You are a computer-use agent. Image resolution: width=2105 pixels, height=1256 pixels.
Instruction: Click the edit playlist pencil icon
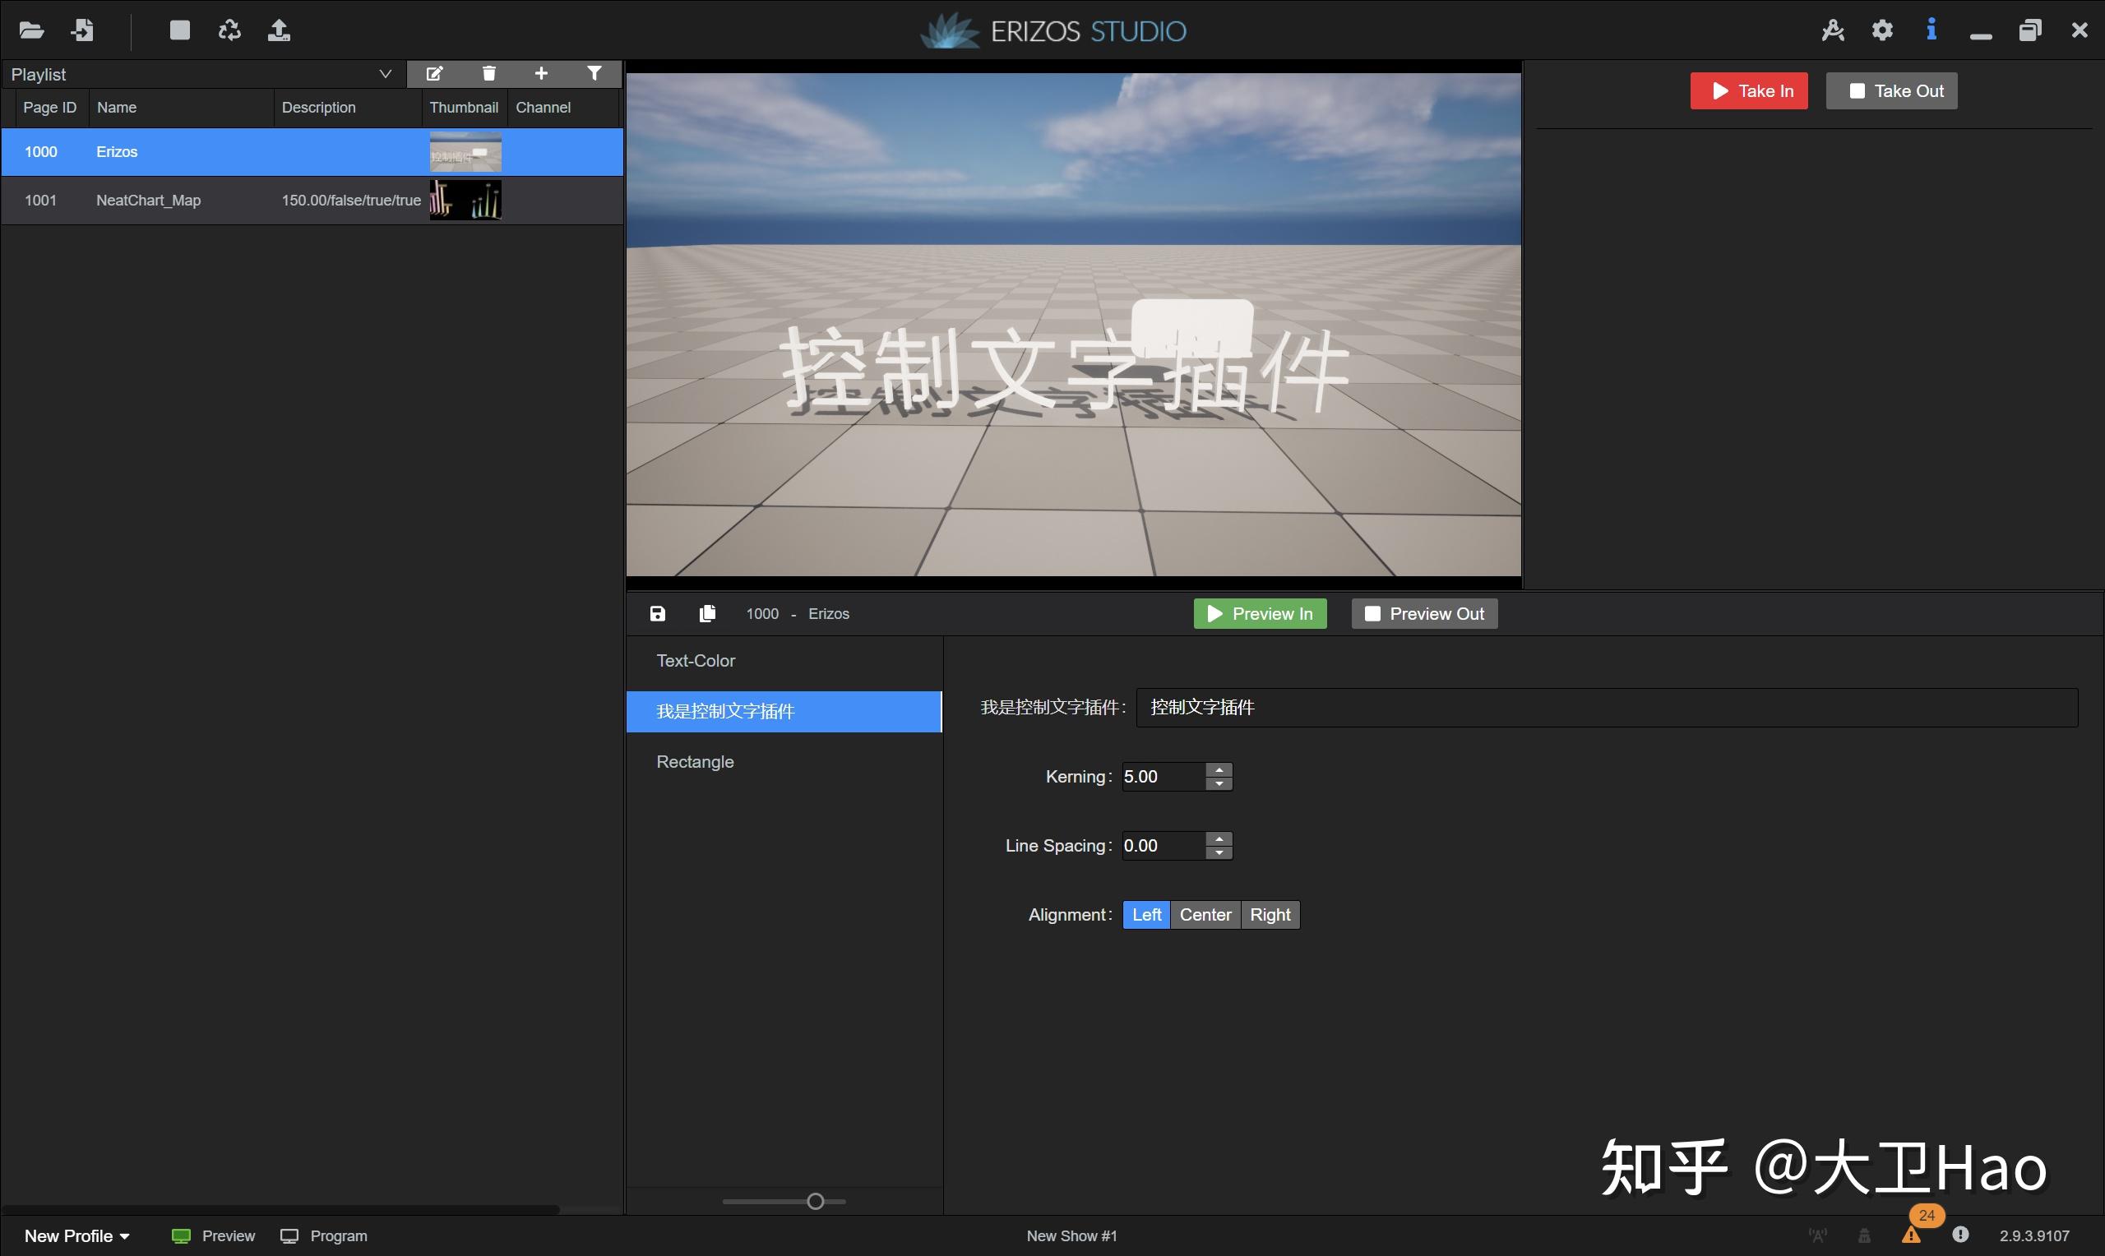pyautogui.click(x=434, y=74)
